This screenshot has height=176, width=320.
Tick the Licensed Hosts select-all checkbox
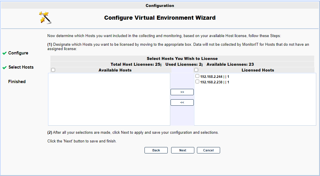pos(196,70)
